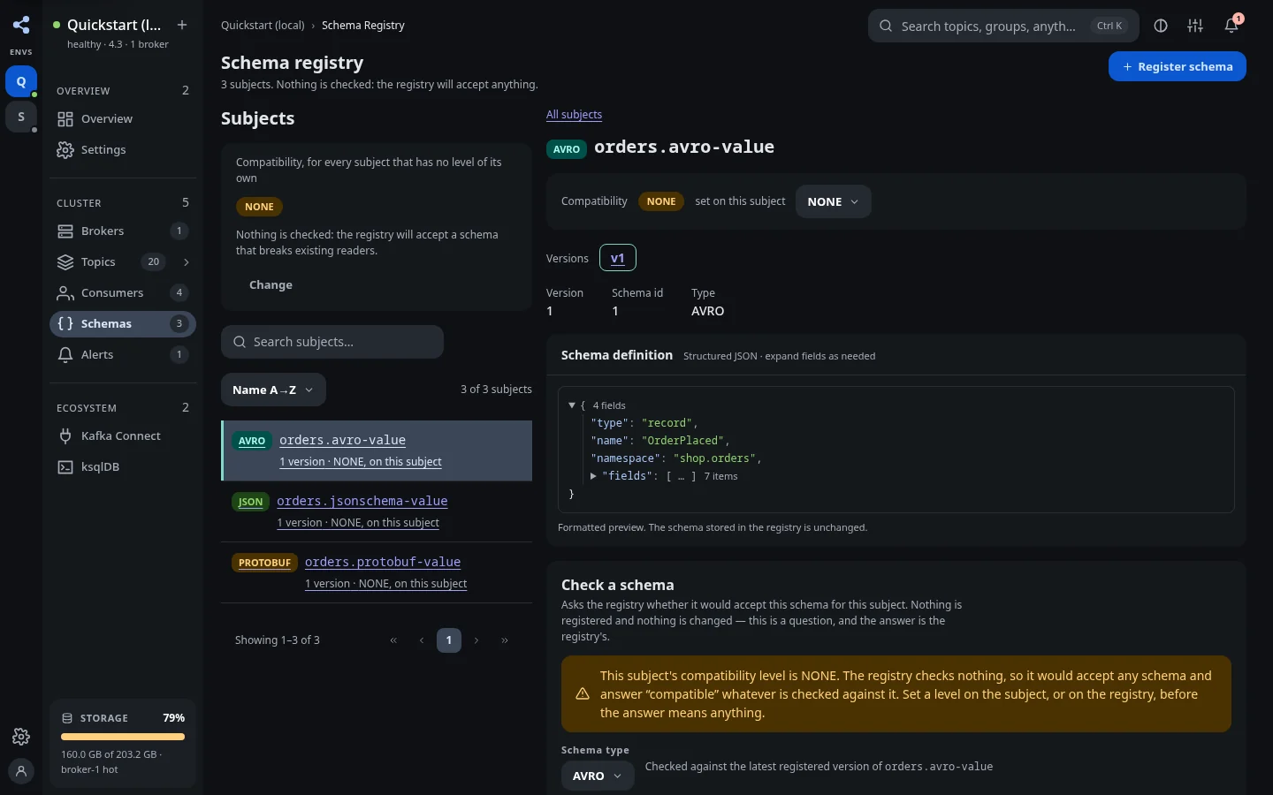Select the Q environment badge

tap(21, 81)
